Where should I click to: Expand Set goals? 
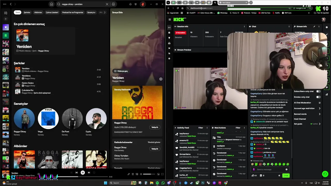coord(320,124)
